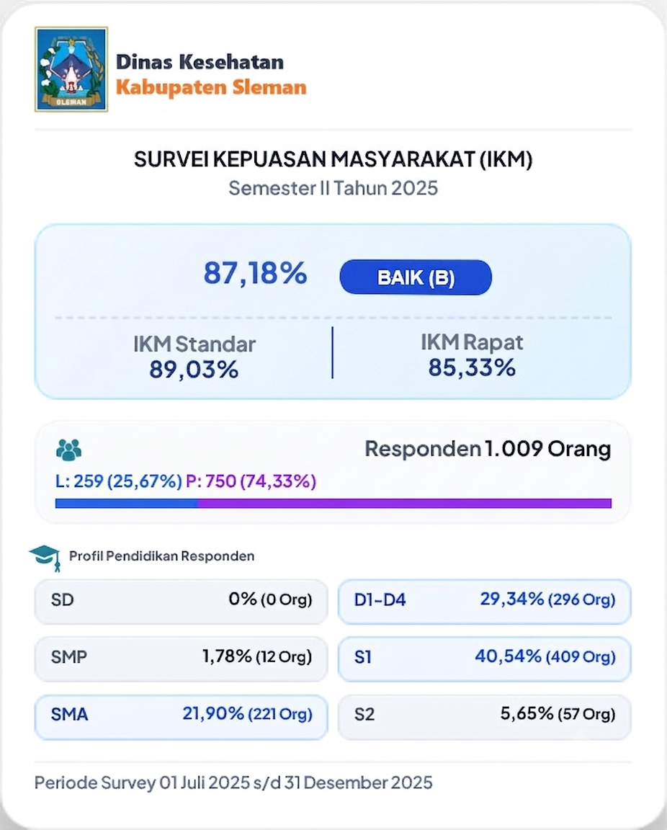Click the IKM Rapat 85,33% value
This screenshot has height=830, width=667.
(472, 367)
